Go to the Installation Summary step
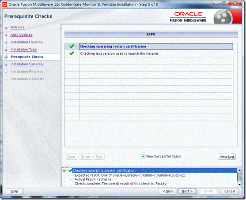 pos(27,64)
